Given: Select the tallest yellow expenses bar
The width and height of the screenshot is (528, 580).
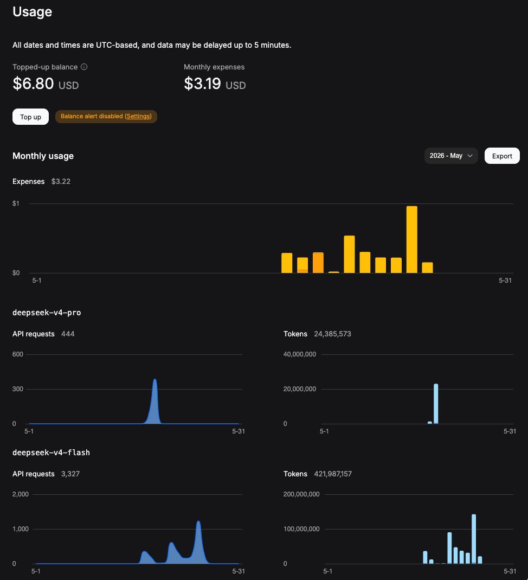Looking at the screenshot, I should click(x=411, y=239).
